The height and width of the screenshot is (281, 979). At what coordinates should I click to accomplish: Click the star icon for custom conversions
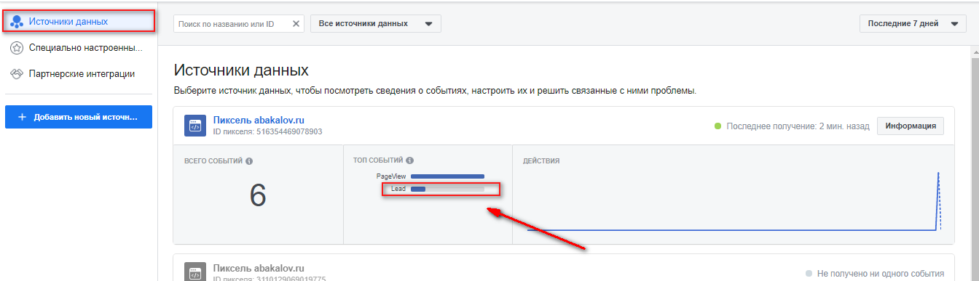tap(16, 48)
